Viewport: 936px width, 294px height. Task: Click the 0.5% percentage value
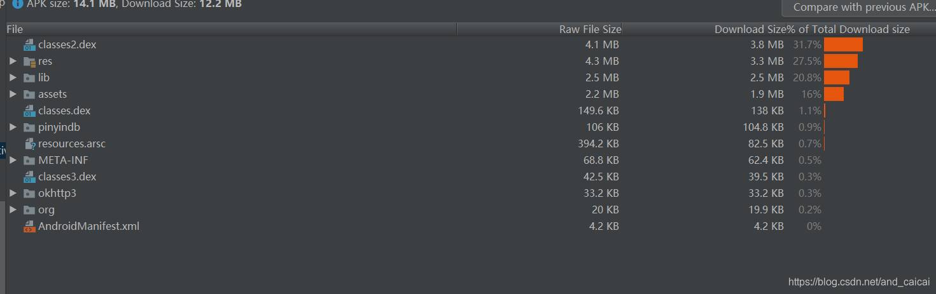[x=810, y=161]
